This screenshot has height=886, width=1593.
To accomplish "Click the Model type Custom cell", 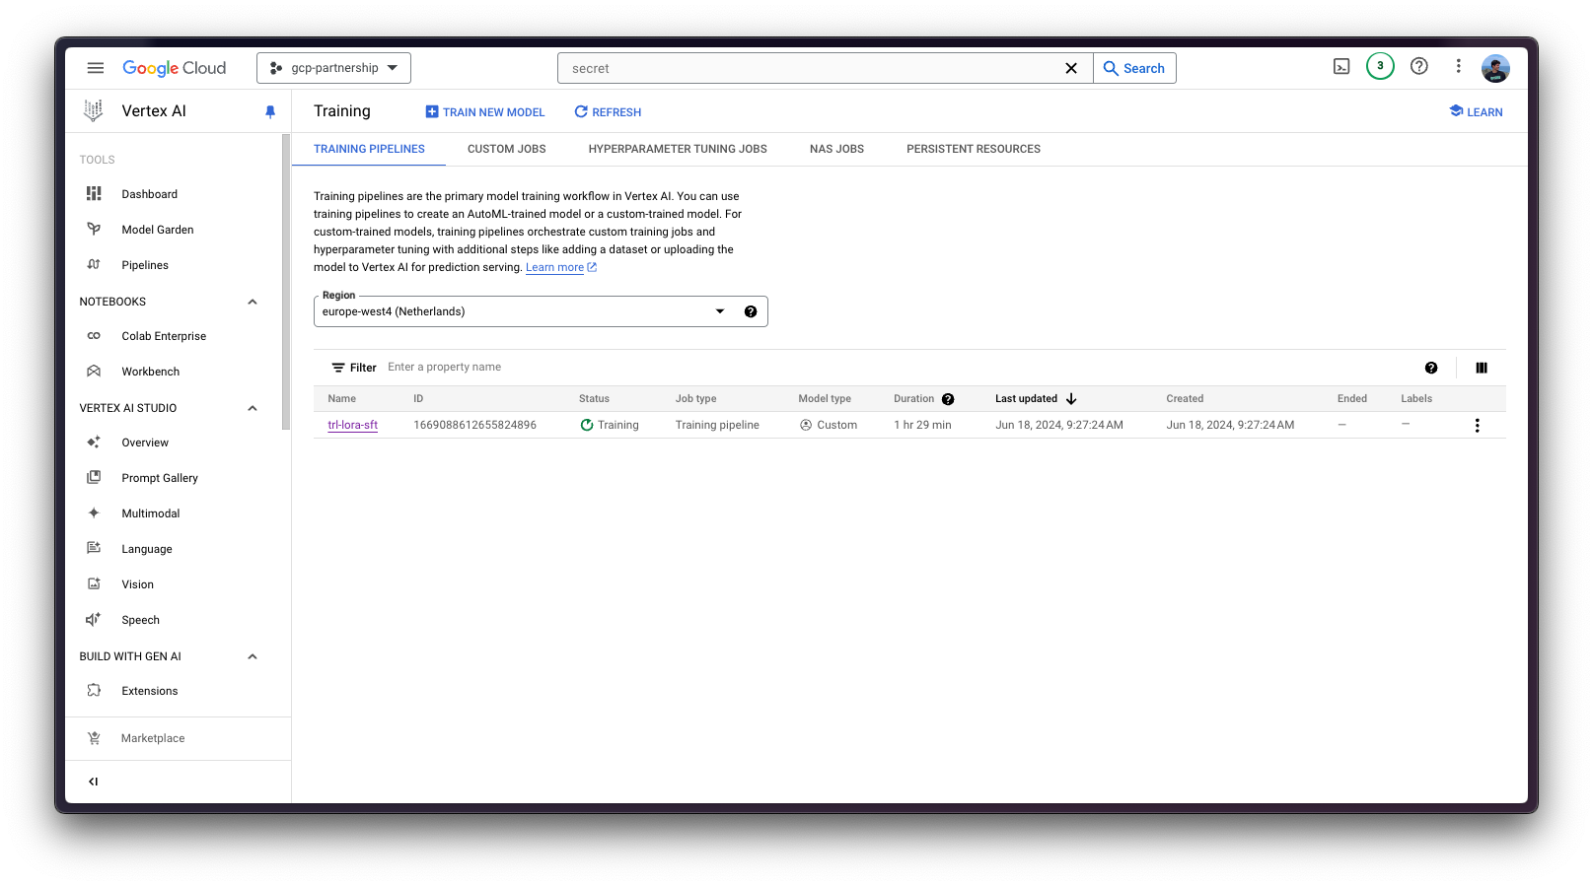I will tap(829, 426).
